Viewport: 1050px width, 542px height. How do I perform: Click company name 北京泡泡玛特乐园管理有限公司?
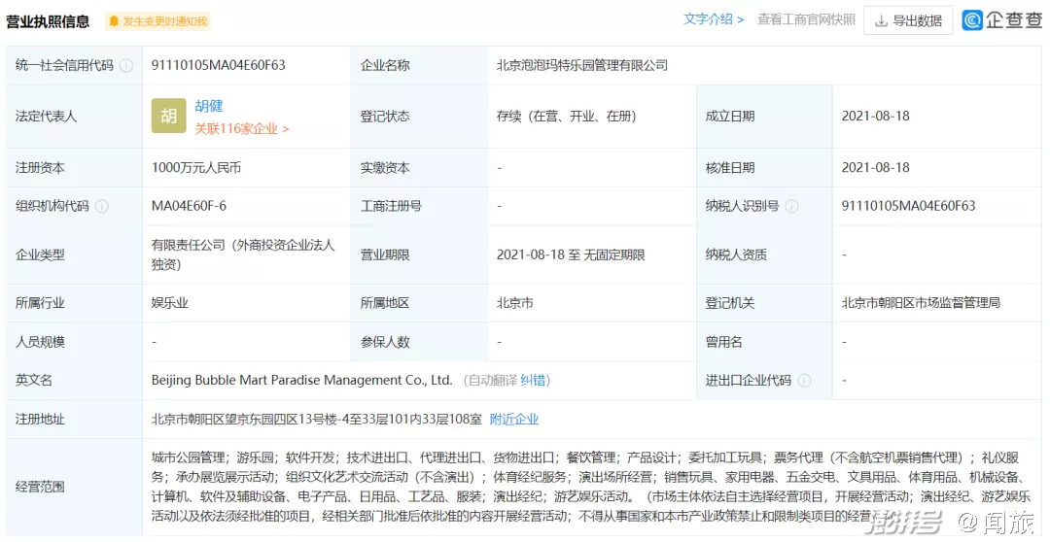click(x=581, y=66)
